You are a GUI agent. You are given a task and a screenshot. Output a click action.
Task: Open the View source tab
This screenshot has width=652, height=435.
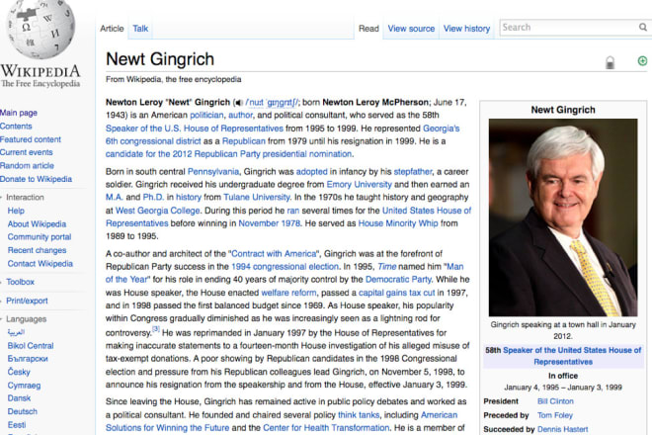coord(411,29)
